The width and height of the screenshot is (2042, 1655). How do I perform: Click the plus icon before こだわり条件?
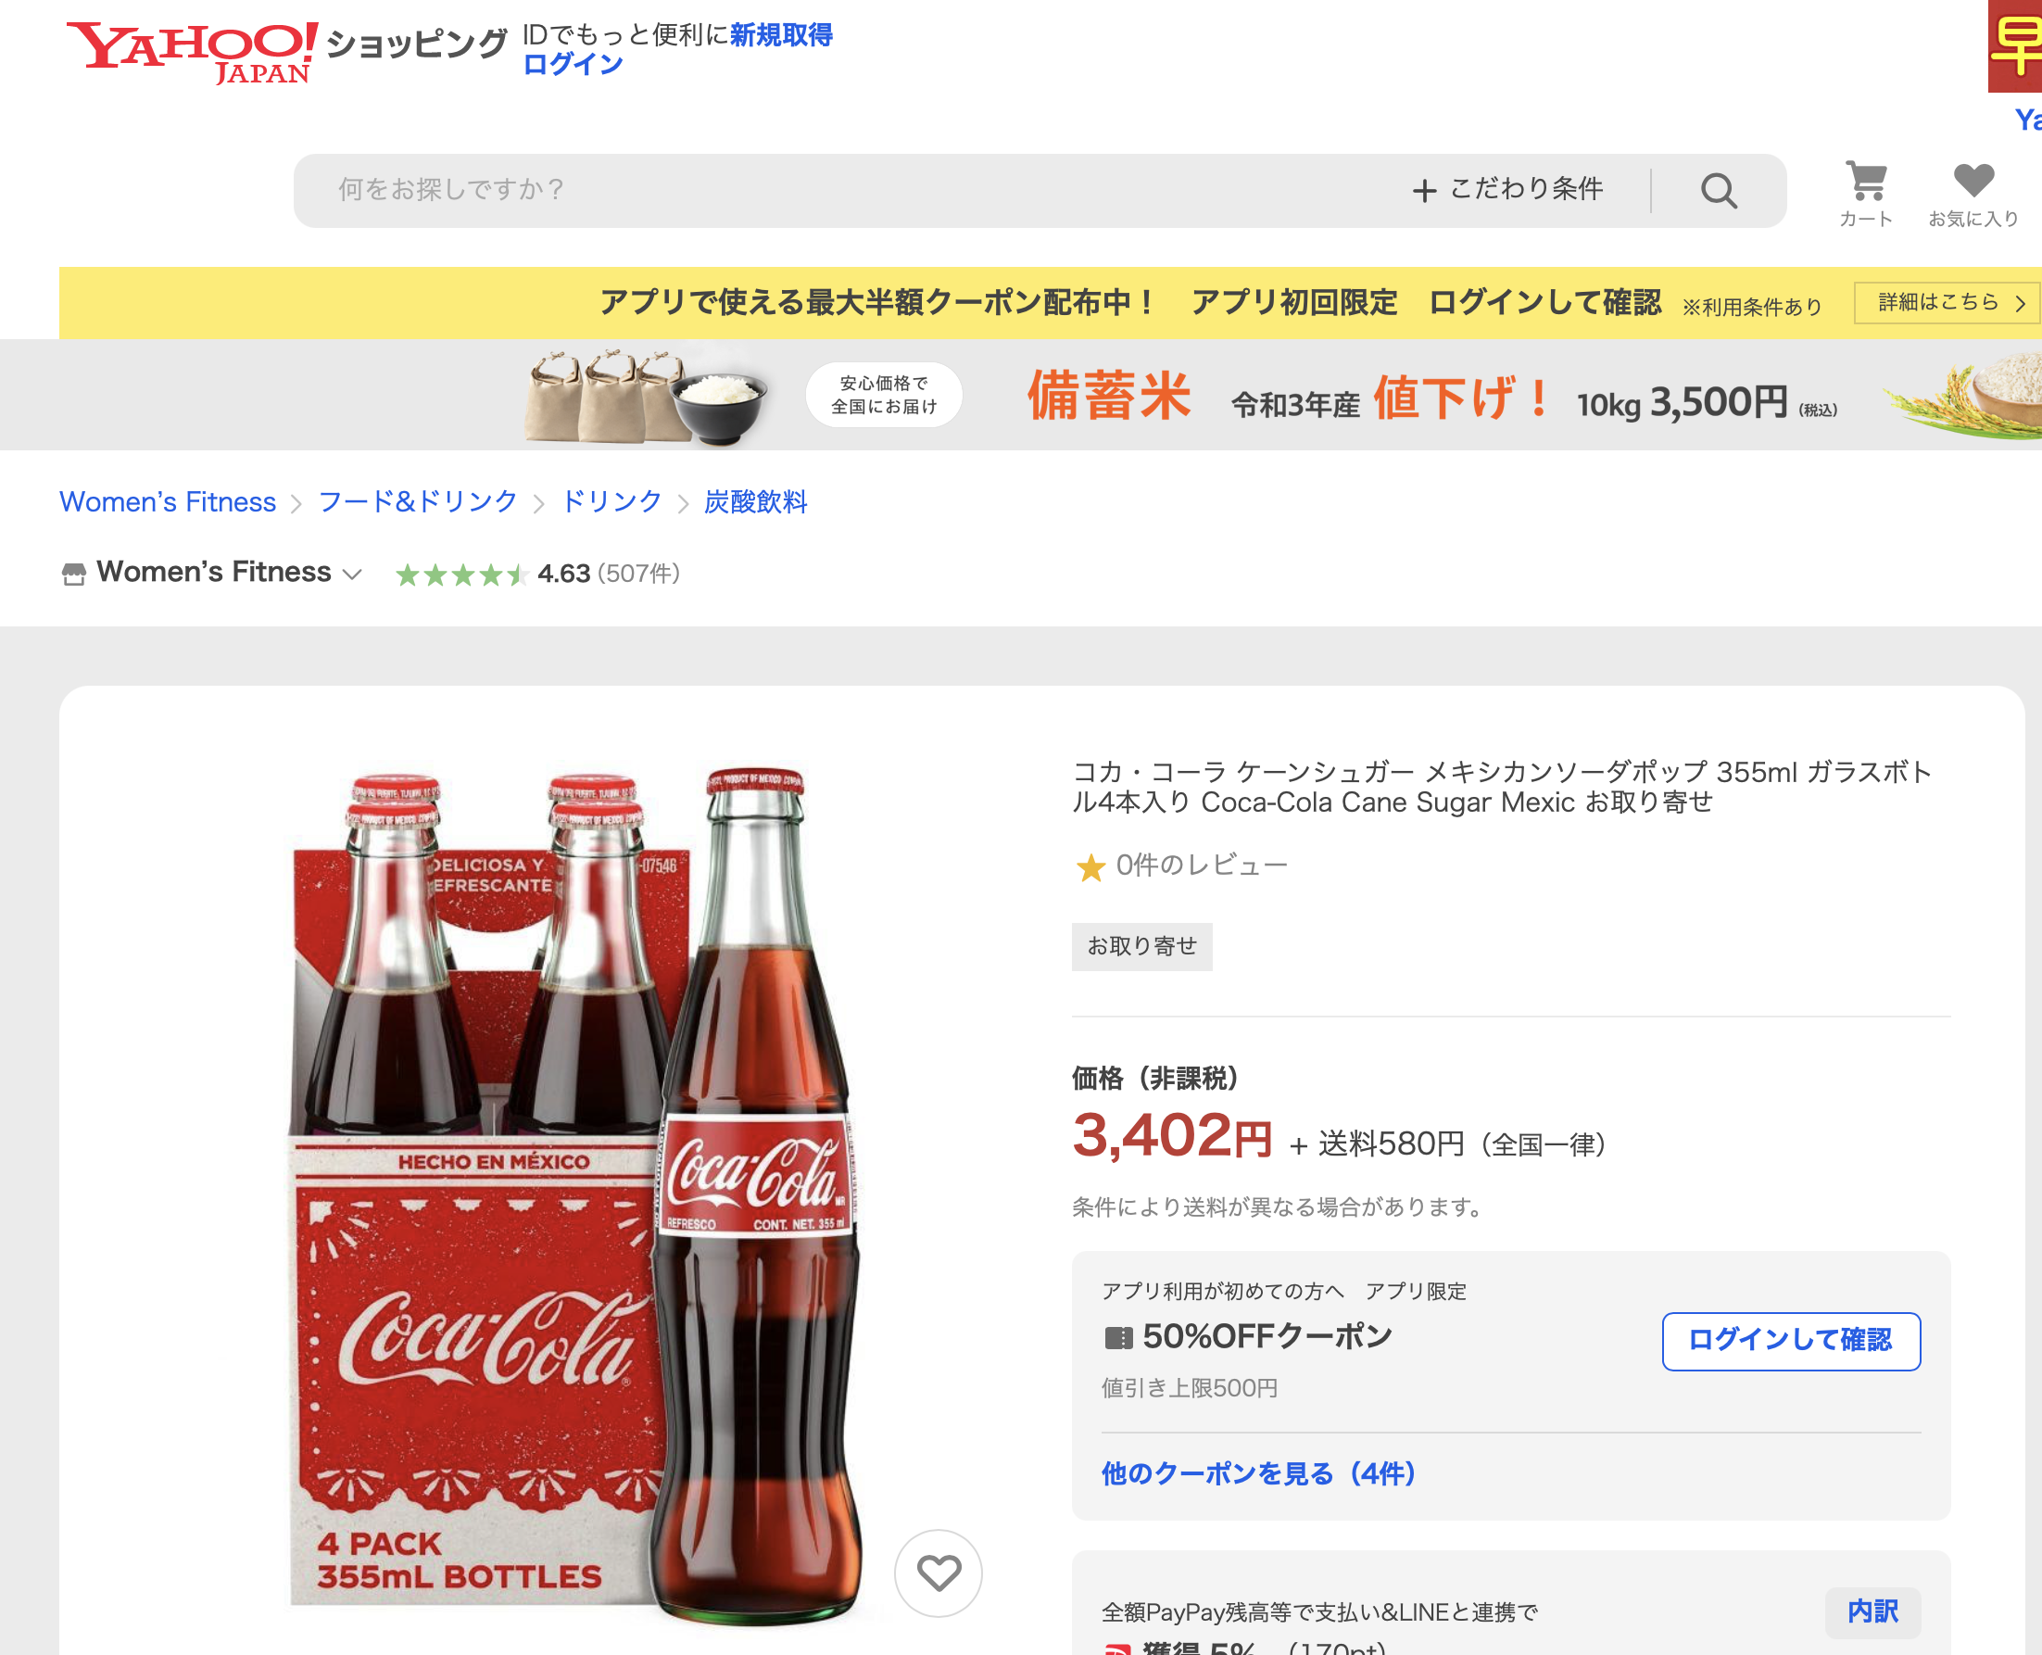[x=1424, y=191]
